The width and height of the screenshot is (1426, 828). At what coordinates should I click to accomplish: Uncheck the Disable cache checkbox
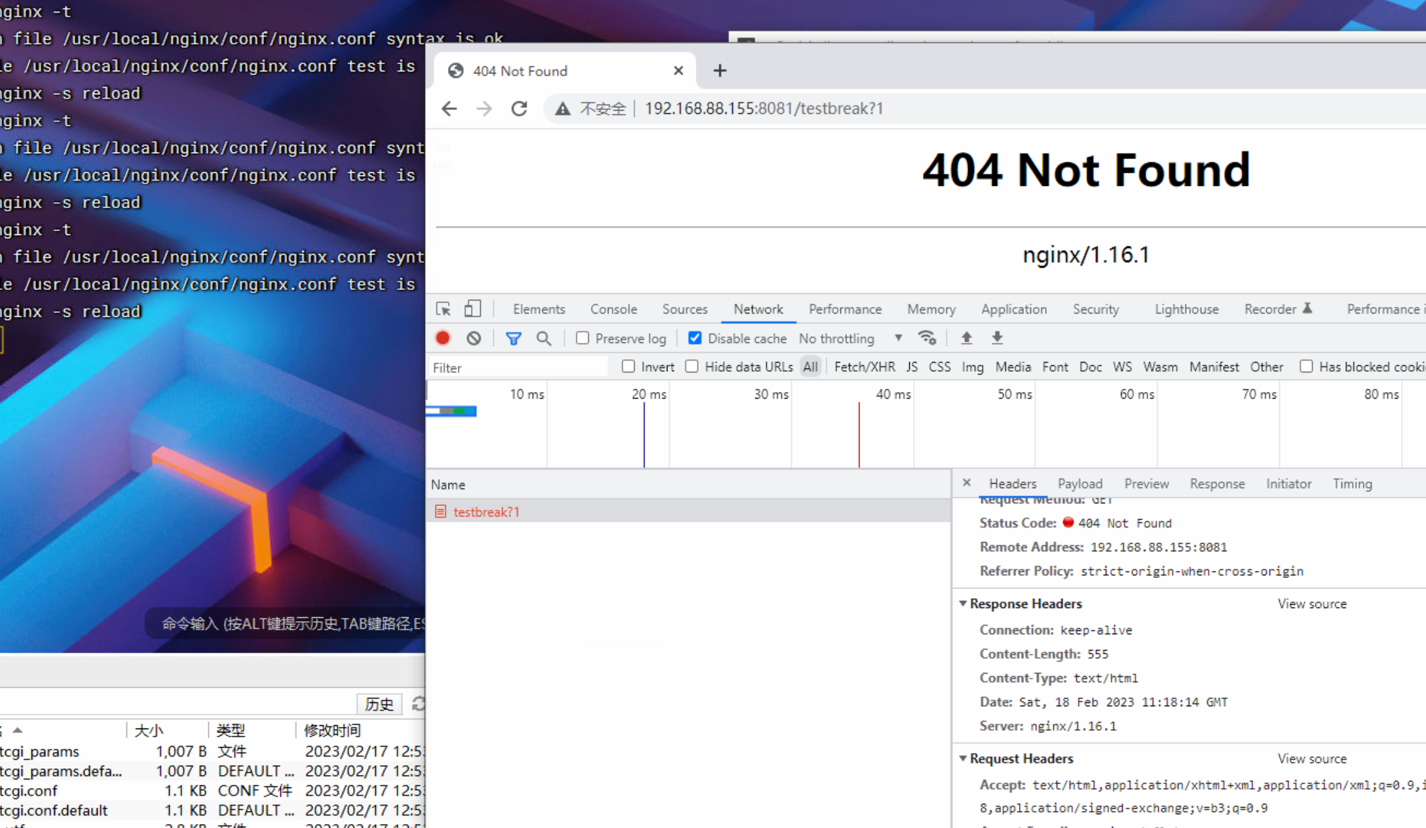695,338
